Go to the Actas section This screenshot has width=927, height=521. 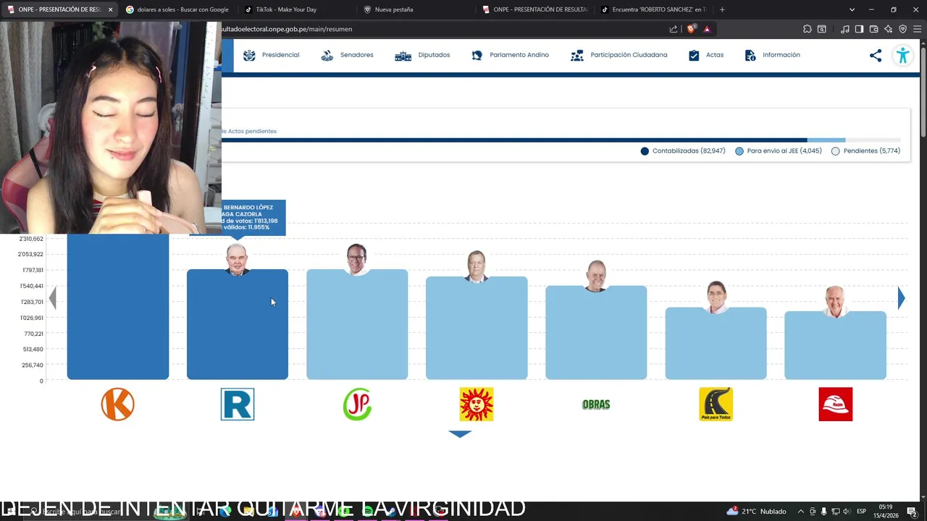(705, 55)
